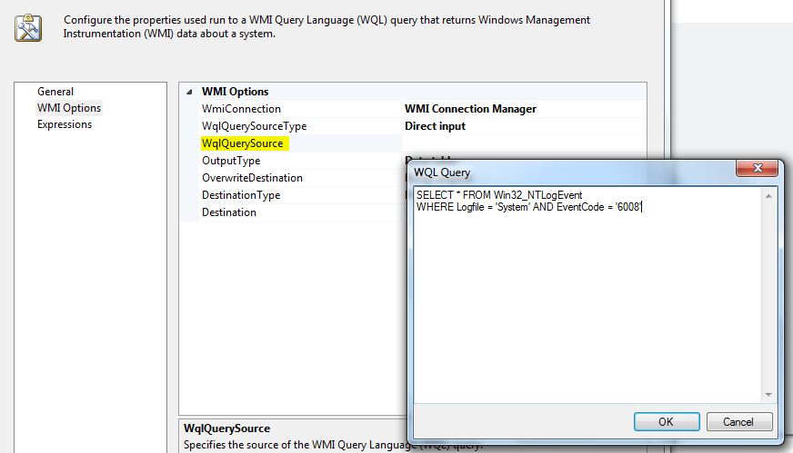Click the SELECT * FROM Win32_NTLogEvent line
The height and width of the screenshot is (453, 793).
[x=499, y=195]
